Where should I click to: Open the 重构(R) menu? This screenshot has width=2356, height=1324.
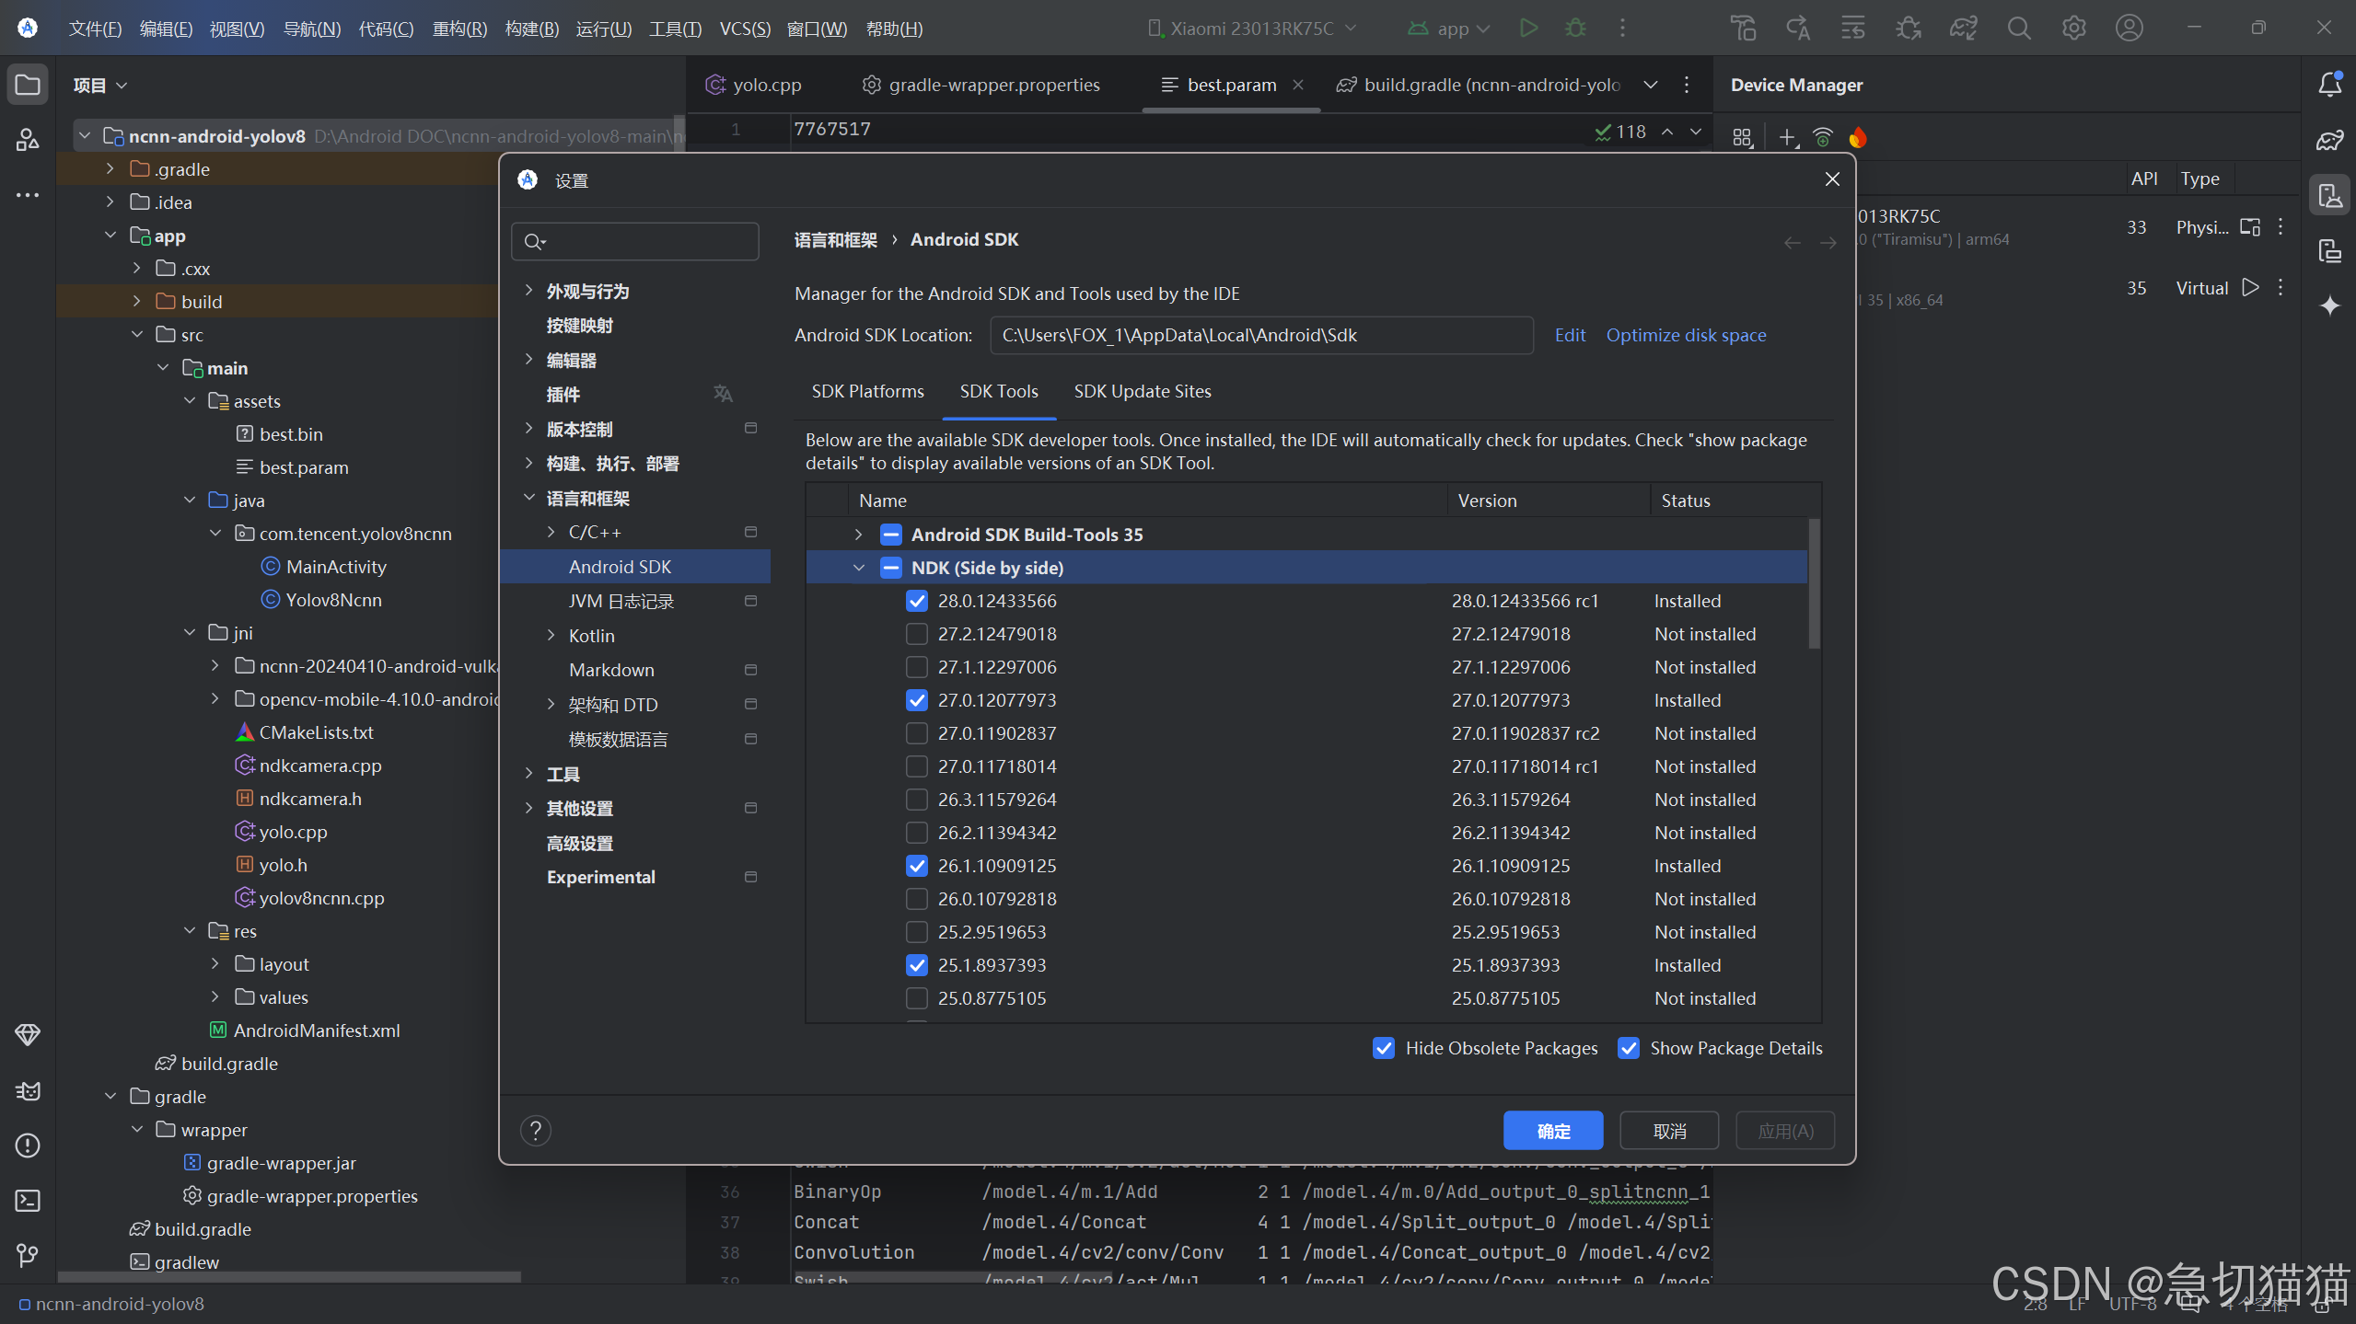459,29
